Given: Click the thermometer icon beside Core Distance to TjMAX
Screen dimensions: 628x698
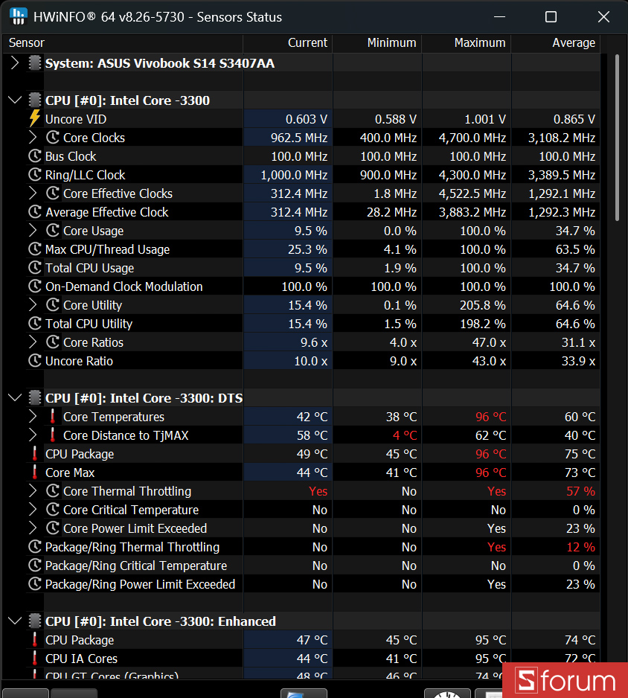Looking at the screenshot, I should pyautogui.click(x=53, y=435).
